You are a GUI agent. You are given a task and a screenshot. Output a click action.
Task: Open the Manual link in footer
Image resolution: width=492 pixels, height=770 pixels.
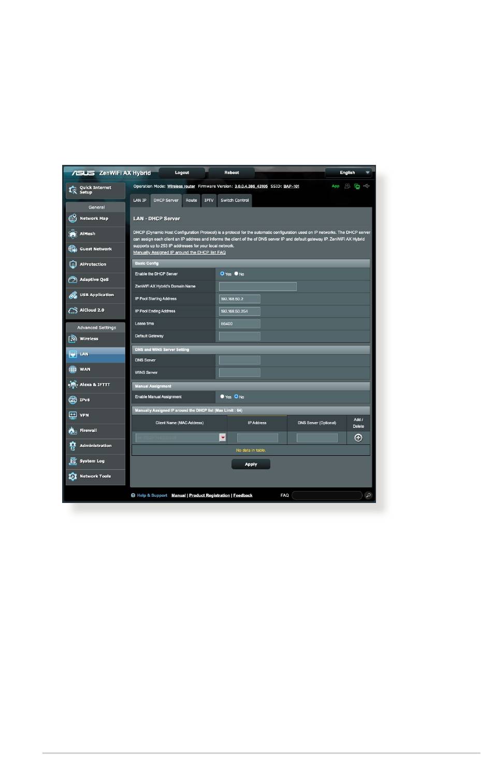[x=179, y=495]
